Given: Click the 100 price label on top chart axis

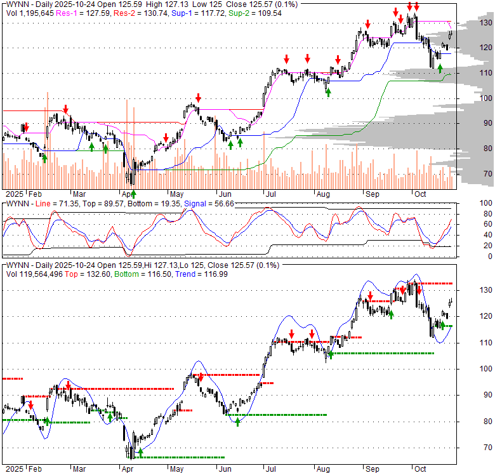Looking at the screenshot, I should coord(486,98).
